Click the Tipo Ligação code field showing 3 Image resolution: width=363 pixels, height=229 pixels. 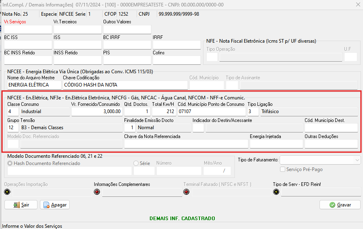pyautogui.click(x=253, y=111)
